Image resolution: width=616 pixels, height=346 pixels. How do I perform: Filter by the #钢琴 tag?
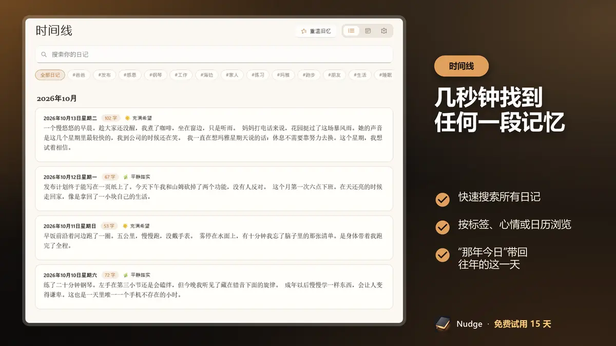click(156, 75)
